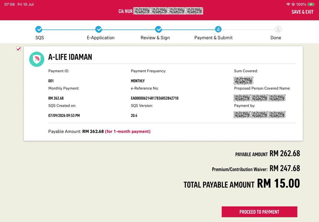Proceed to payment
Screen dimensions: 319x222
(x=259, y=212)
